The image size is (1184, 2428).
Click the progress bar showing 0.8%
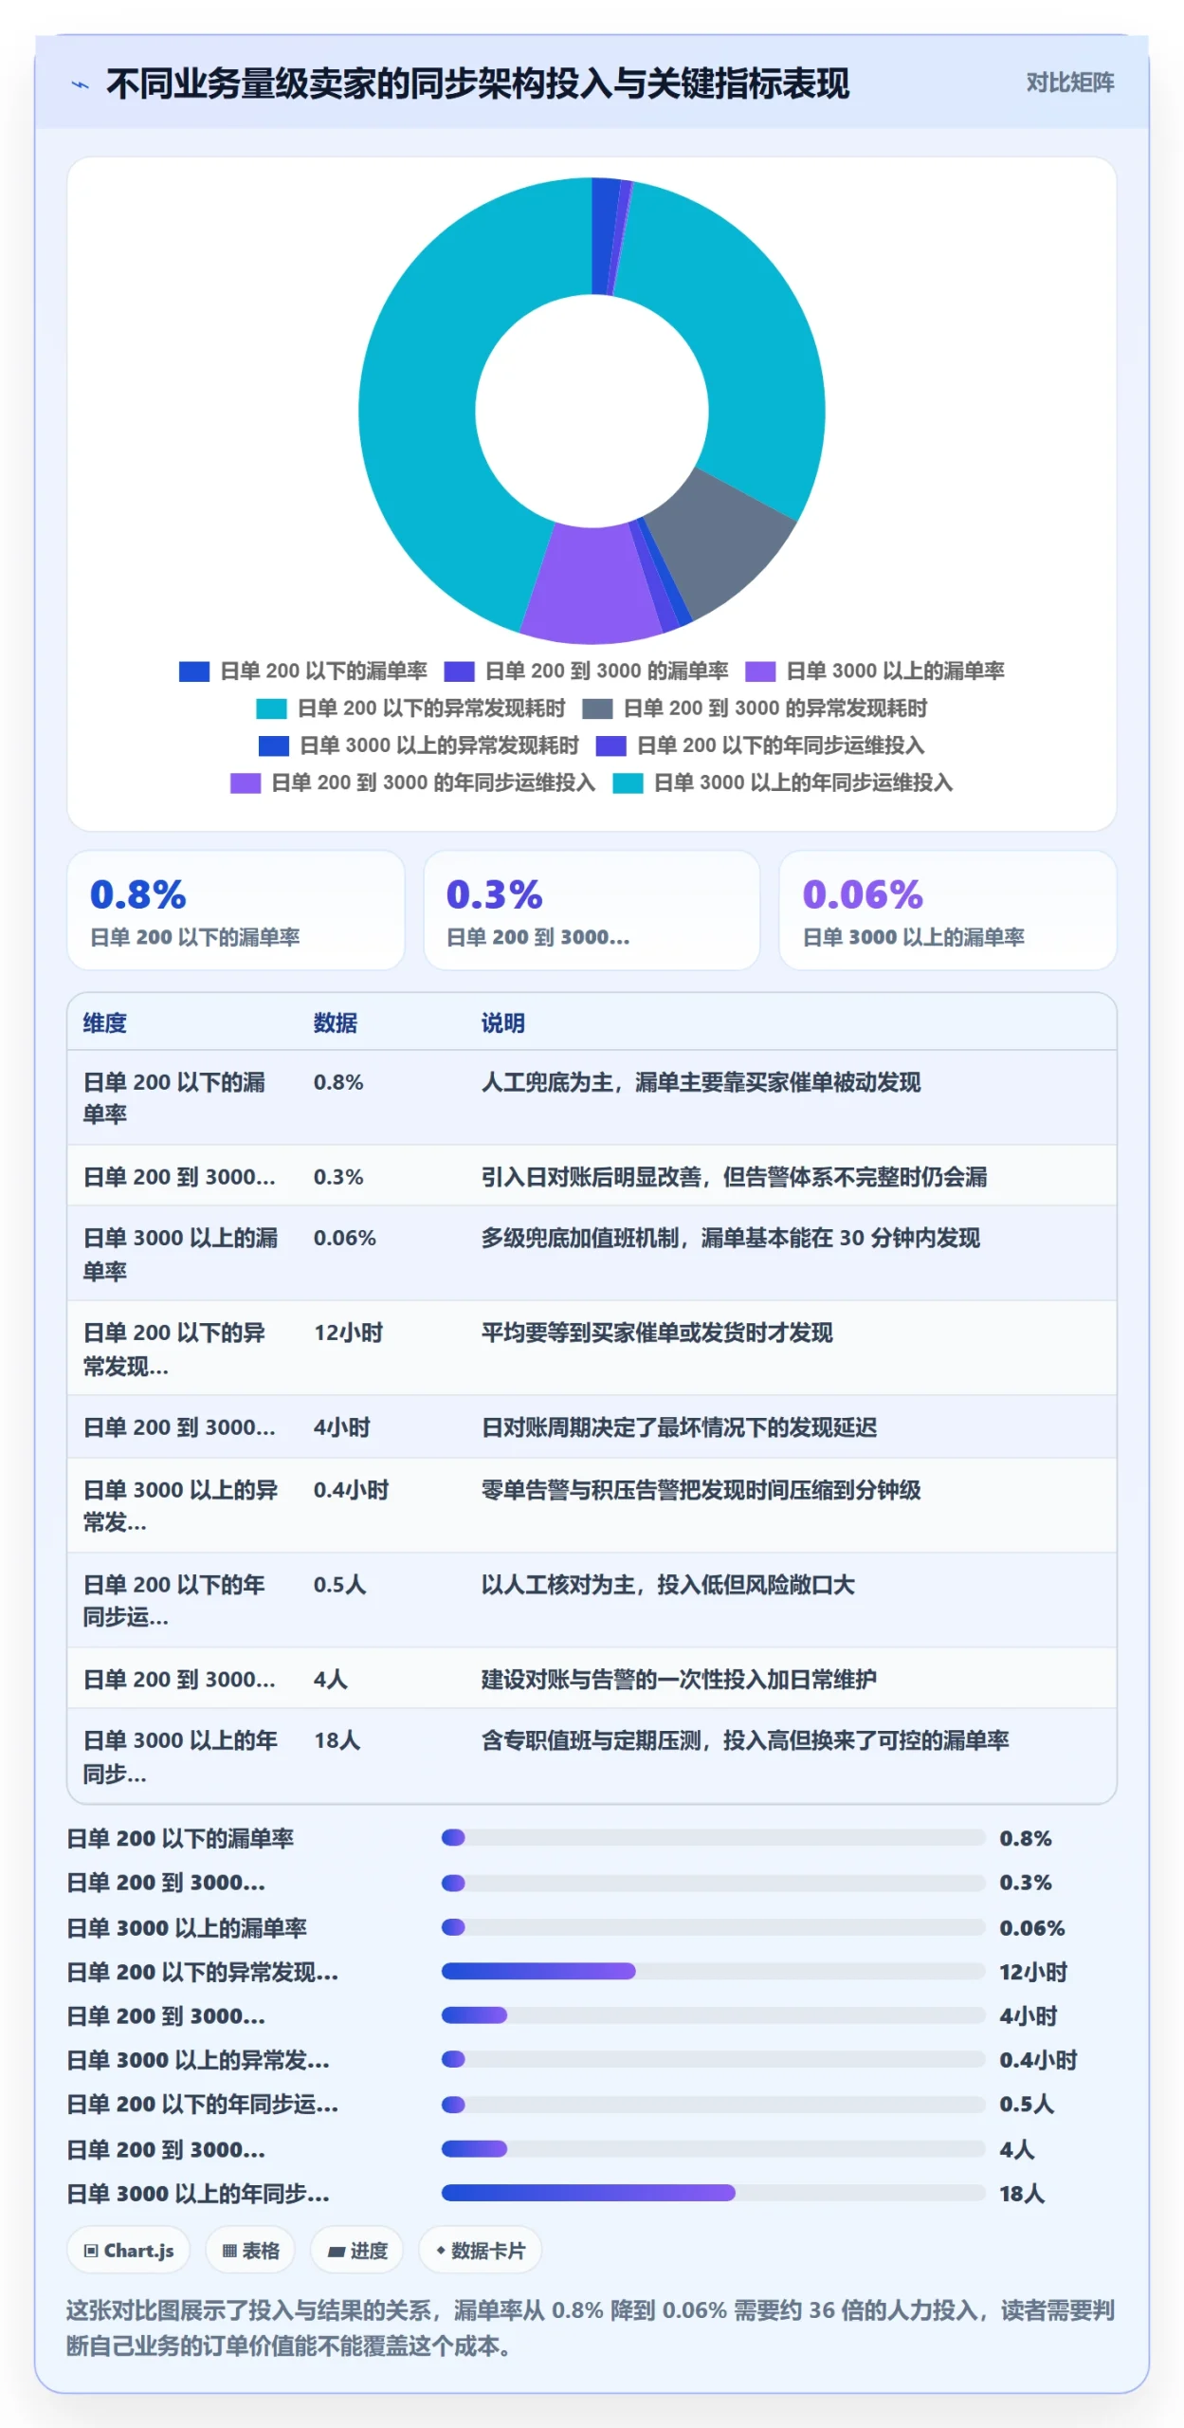tap(713, 1838)
